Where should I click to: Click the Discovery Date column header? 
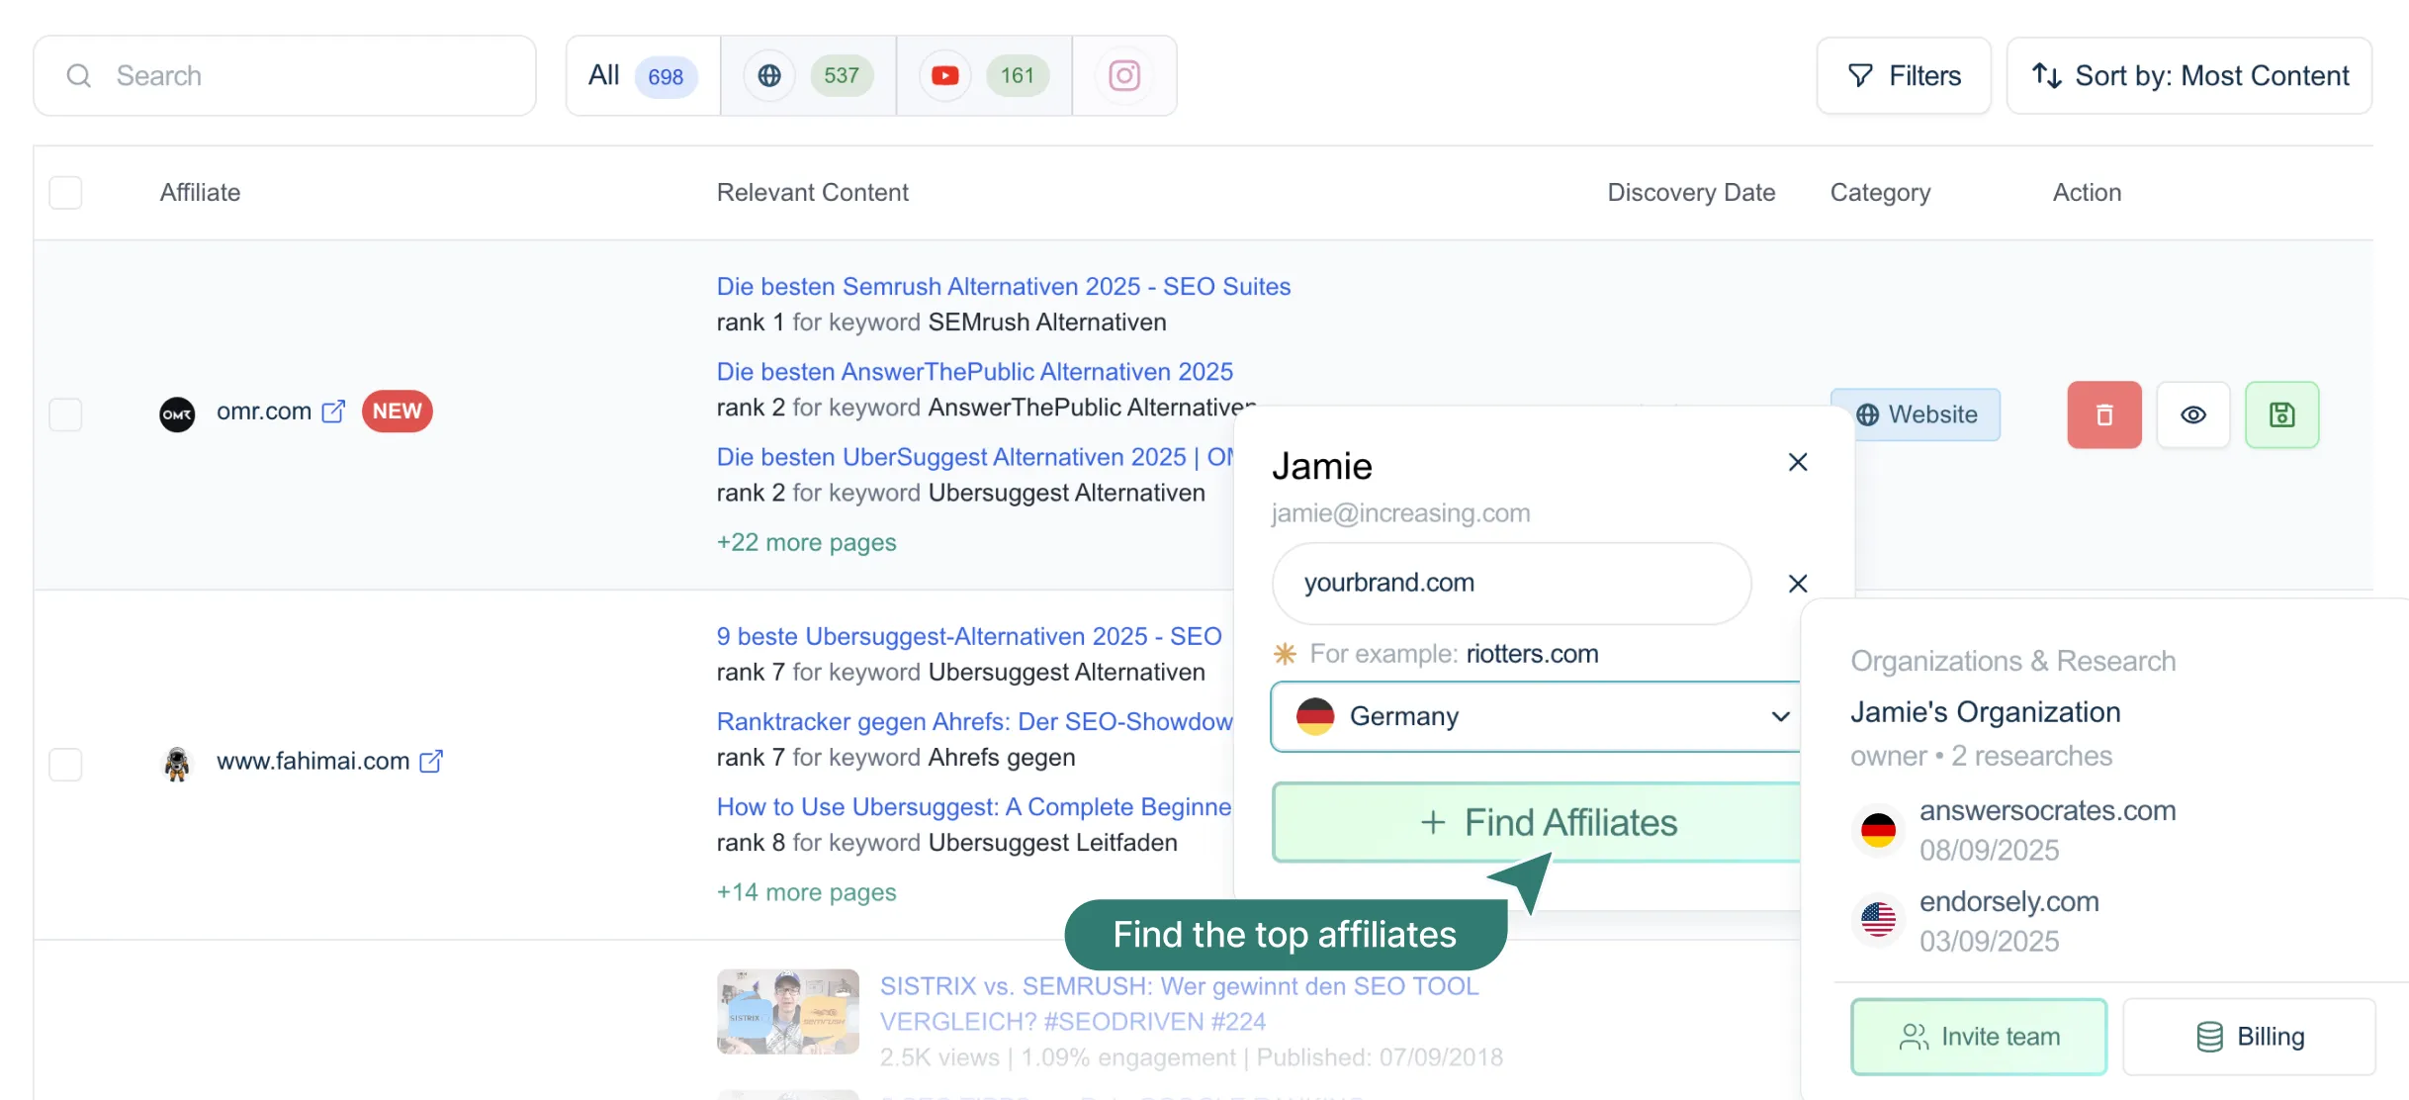coord(1691,192)
